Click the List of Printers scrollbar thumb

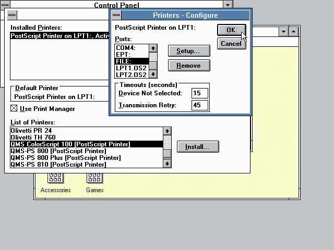(x=167, y=154)
